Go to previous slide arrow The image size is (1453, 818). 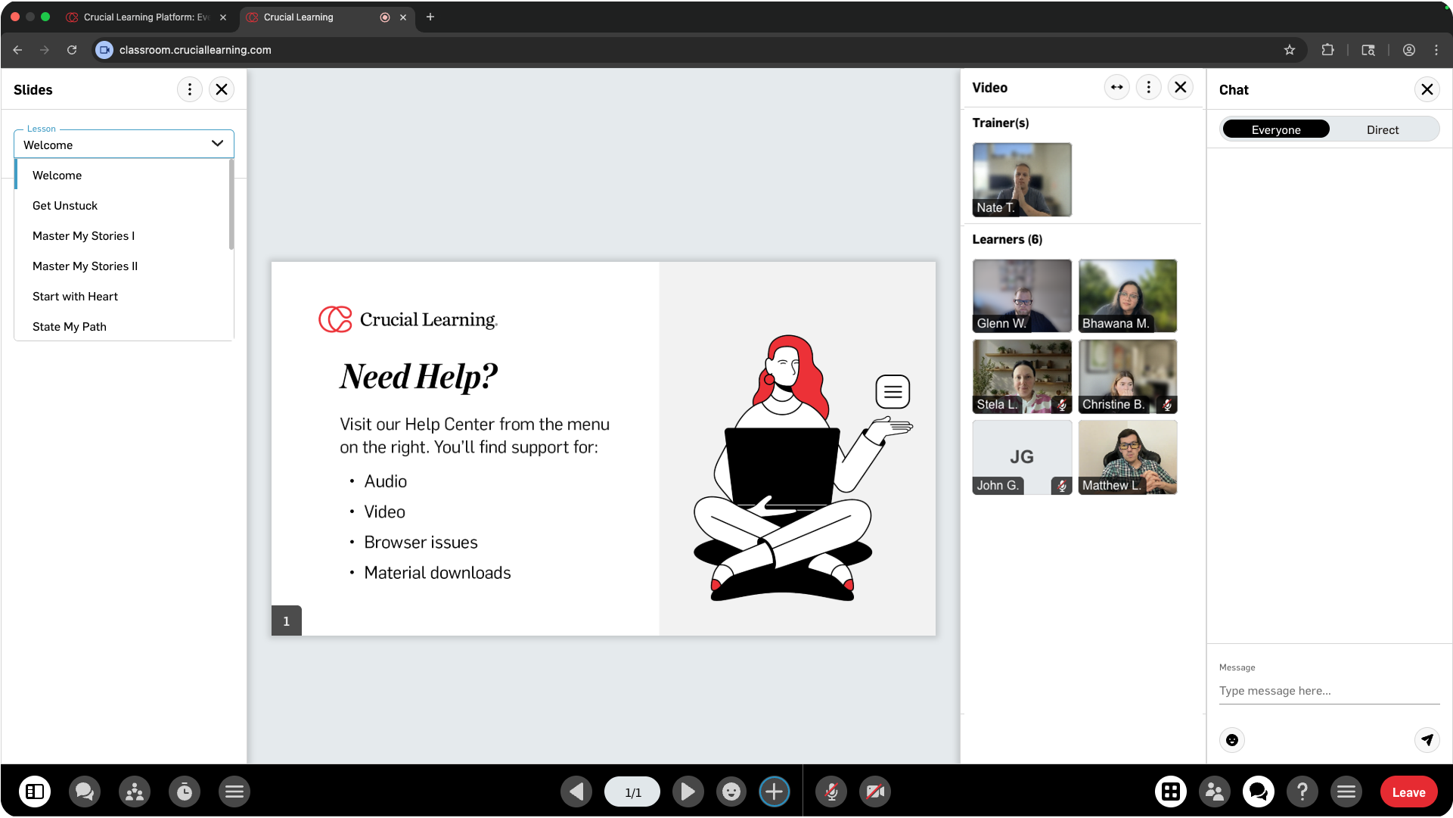pyautogui.click(x=576, y=792)
